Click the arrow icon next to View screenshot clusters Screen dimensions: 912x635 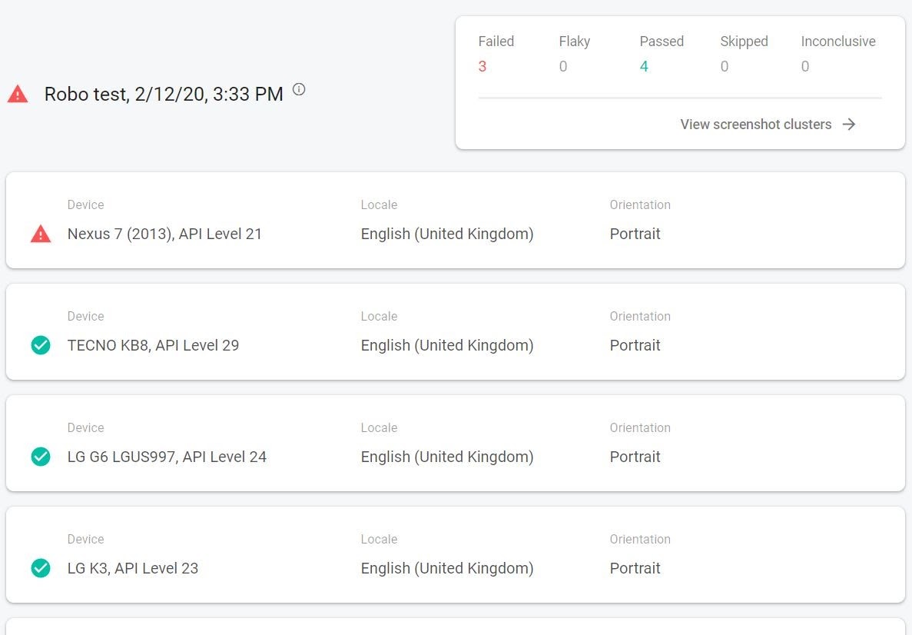849,124
